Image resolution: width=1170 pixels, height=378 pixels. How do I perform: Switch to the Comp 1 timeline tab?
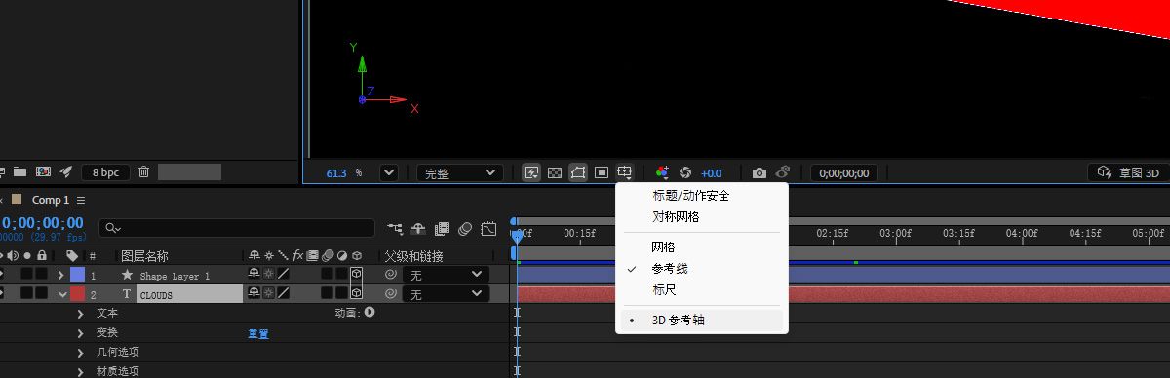click(x=52, y=200)
